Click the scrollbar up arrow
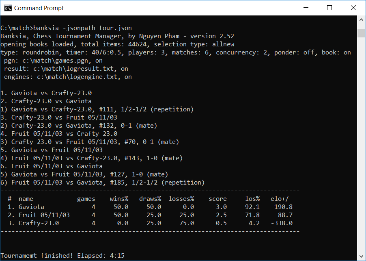 click(361, 20)
